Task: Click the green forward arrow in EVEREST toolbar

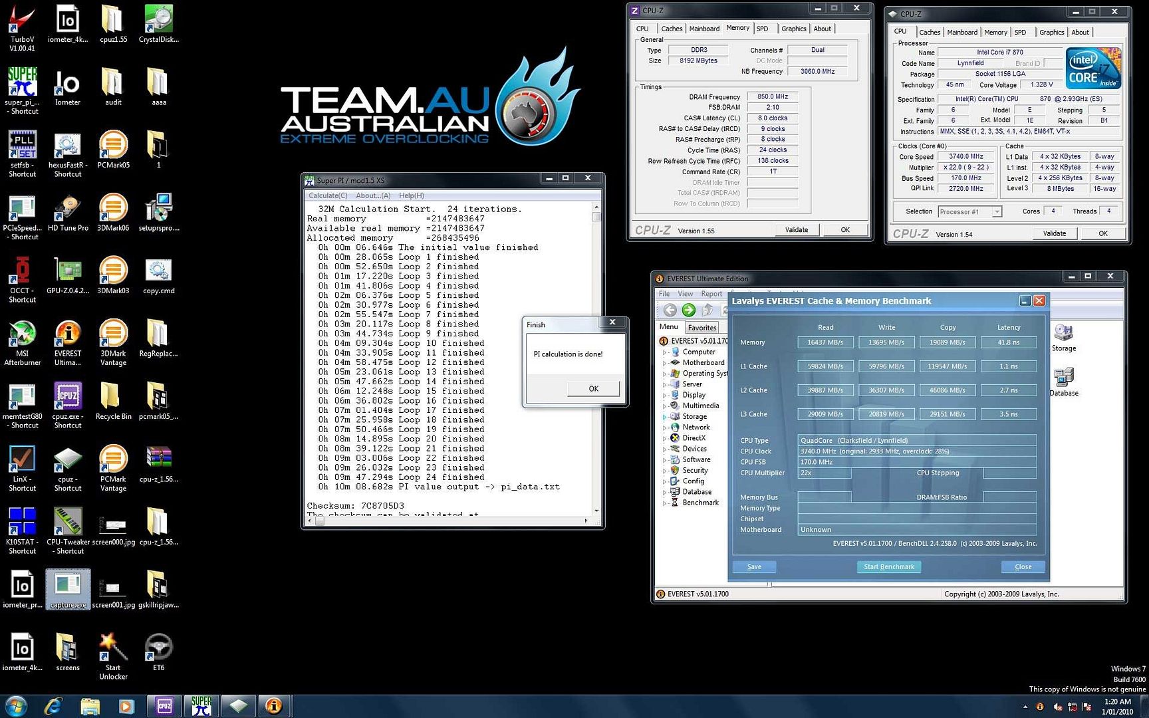Action: pos(689,310)
